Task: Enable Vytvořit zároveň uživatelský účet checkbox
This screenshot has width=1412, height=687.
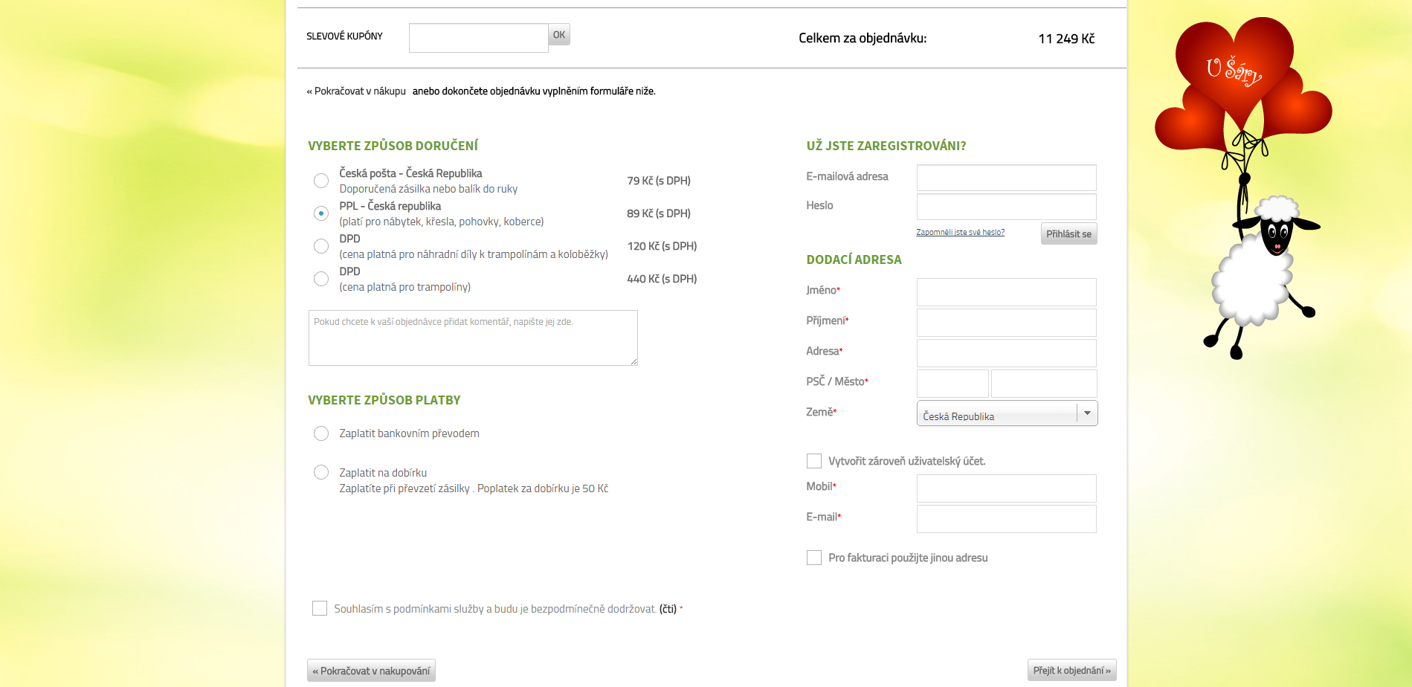Action: click(x=814, y=461)
